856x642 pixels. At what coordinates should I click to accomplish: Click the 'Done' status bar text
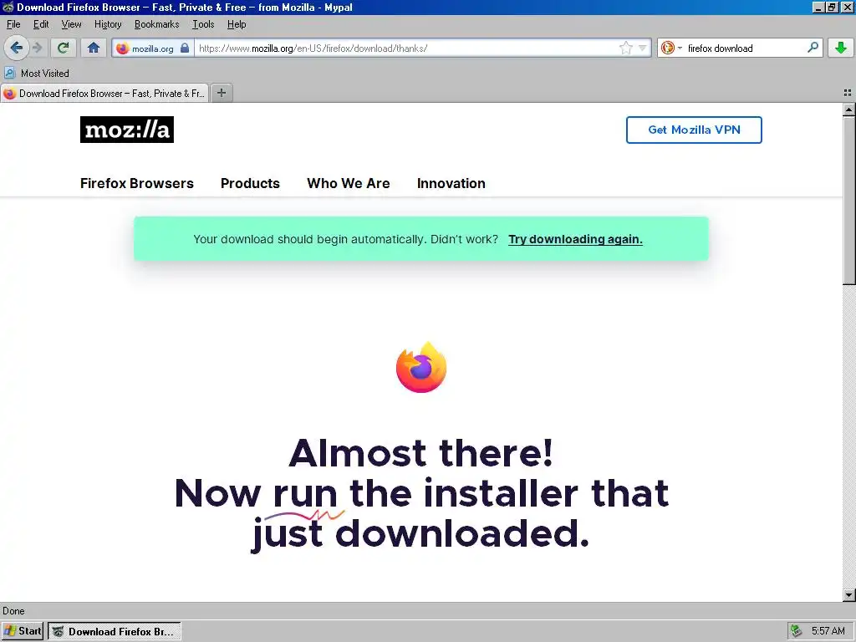tap(13, 611)
